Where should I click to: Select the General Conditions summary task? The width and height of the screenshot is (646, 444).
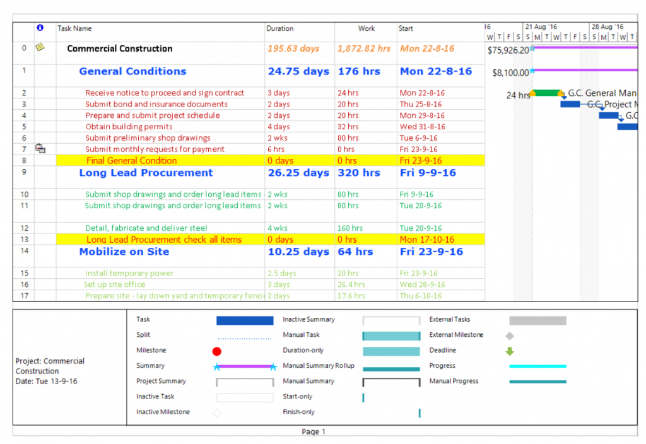tap(132, 72)
